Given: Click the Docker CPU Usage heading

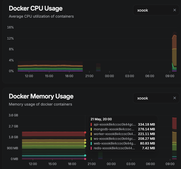Looking at the screenshot, I should (36, 8).
